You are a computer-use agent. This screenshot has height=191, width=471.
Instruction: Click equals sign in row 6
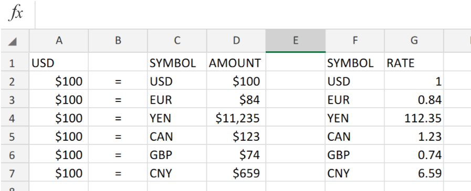(118, 155)
